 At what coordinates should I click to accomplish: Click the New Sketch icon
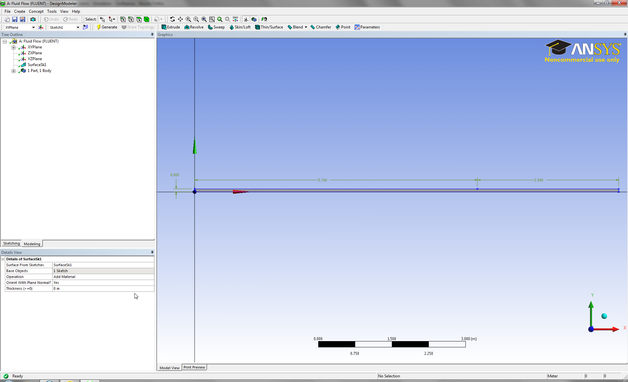click(85, 27)
